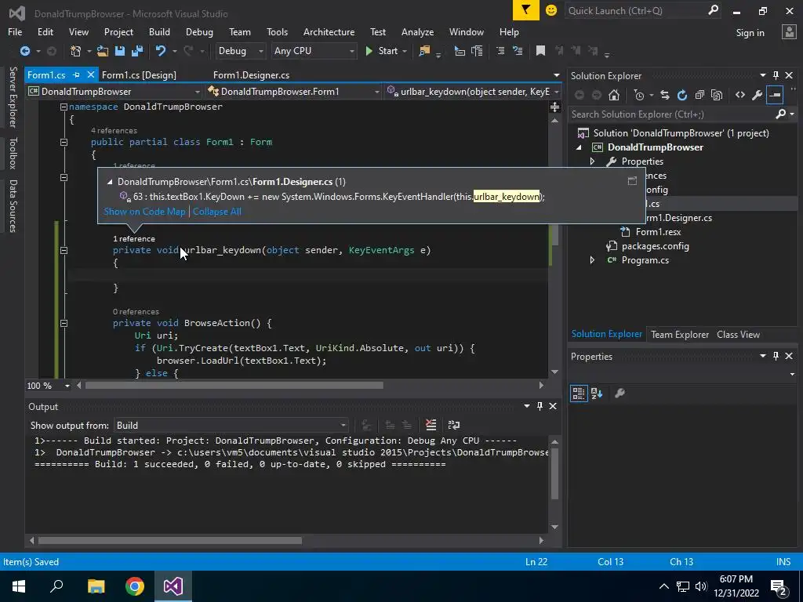Click Sign in at top right
This screenshot has height=602, width=803.
point(750,33)
